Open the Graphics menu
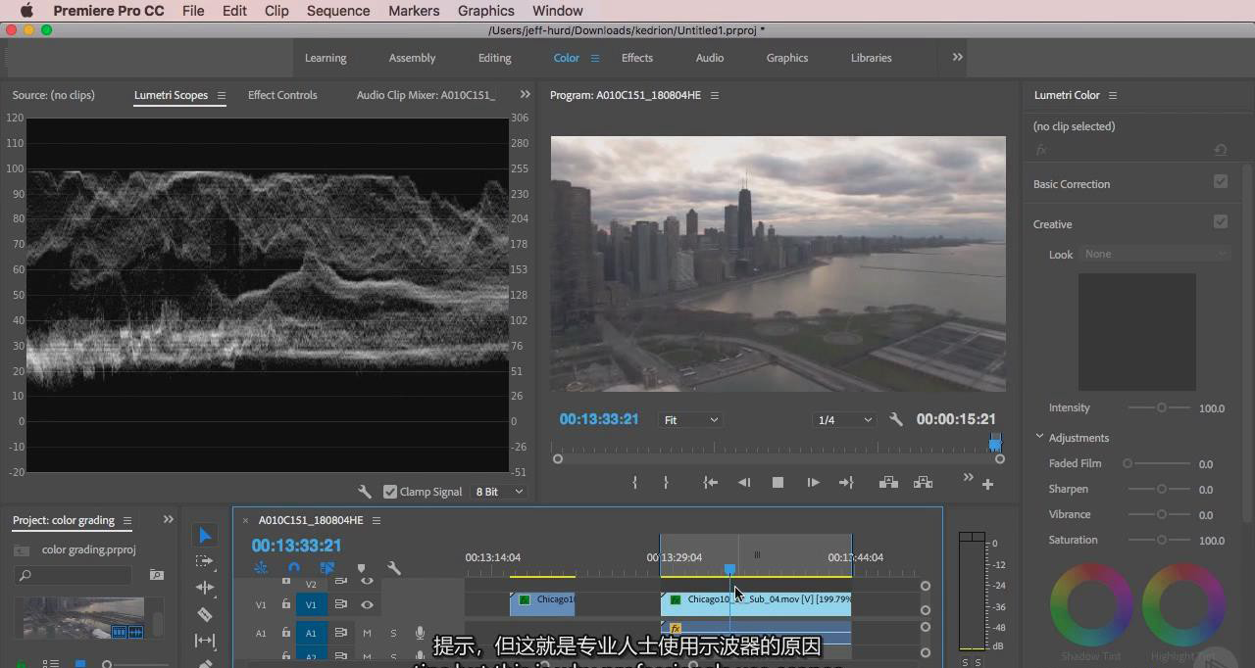The image size is (1255, 668). pyautogui.click(x=485, y=11)
